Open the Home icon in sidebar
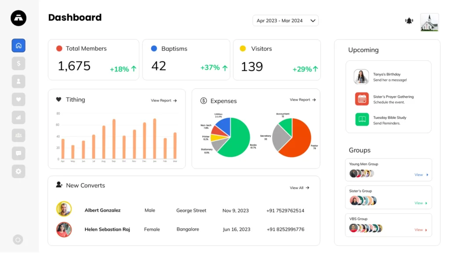The height and width of the screenshot is (253, 450). point(18,45)
